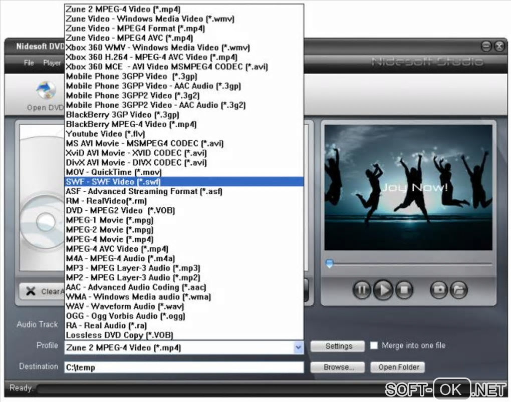This screenshot has height=402, width=511.
Task: Click the Open Folder button
Action: pyautogui.click(x=398, y=367)
